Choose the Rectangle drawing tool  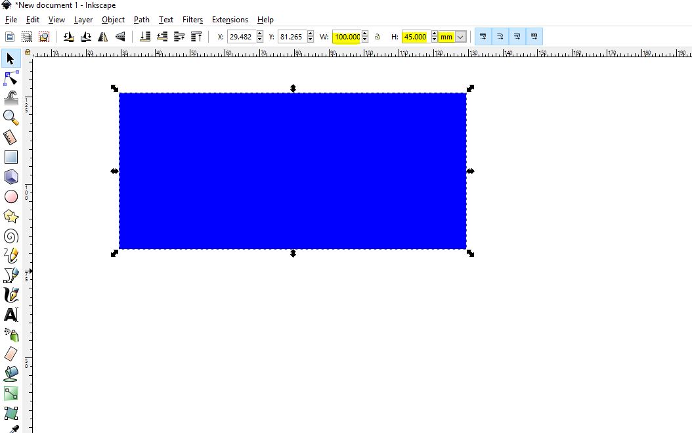point(11,157)
